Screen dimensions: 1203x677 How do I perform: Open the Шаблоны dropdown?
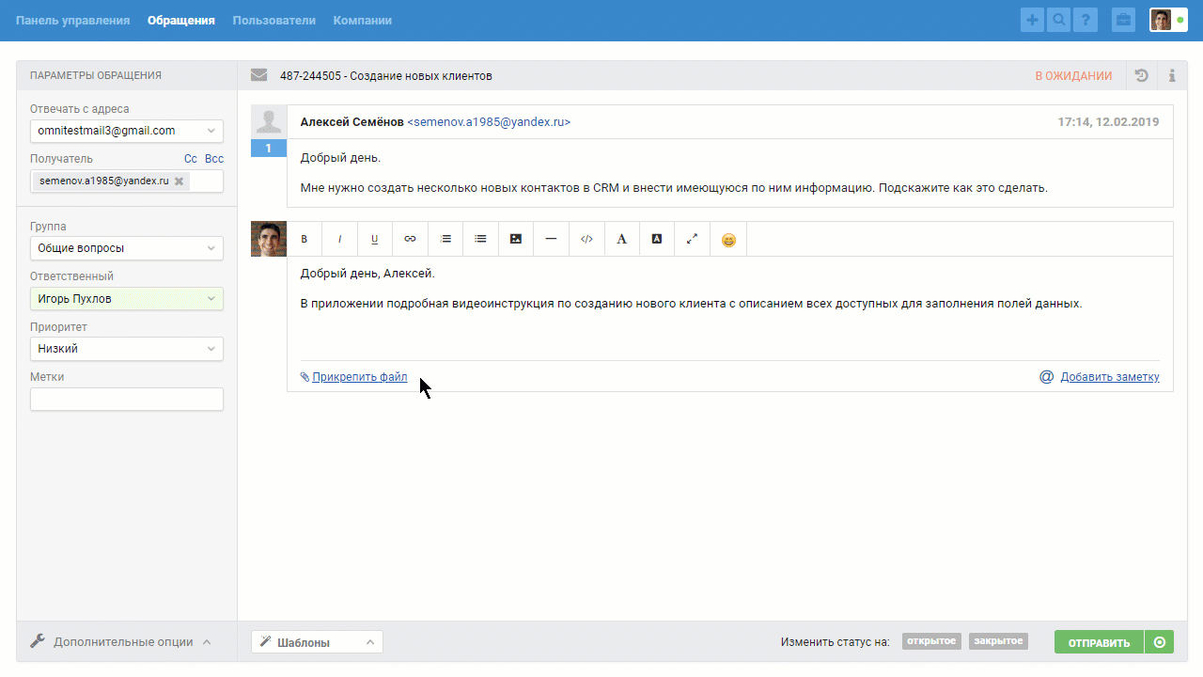coord(317,642)
